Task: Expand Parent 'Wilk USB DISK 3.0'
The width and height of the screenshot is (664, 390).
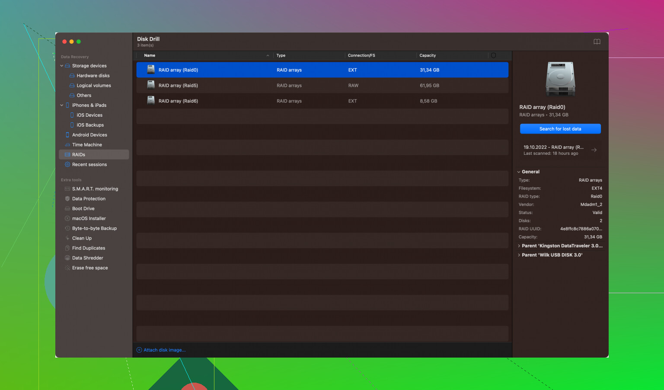Action: [519, 255]
